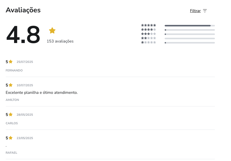Click the five-star distribution bar
This screenshot has height=161, width=231.
tap(190, 26)
